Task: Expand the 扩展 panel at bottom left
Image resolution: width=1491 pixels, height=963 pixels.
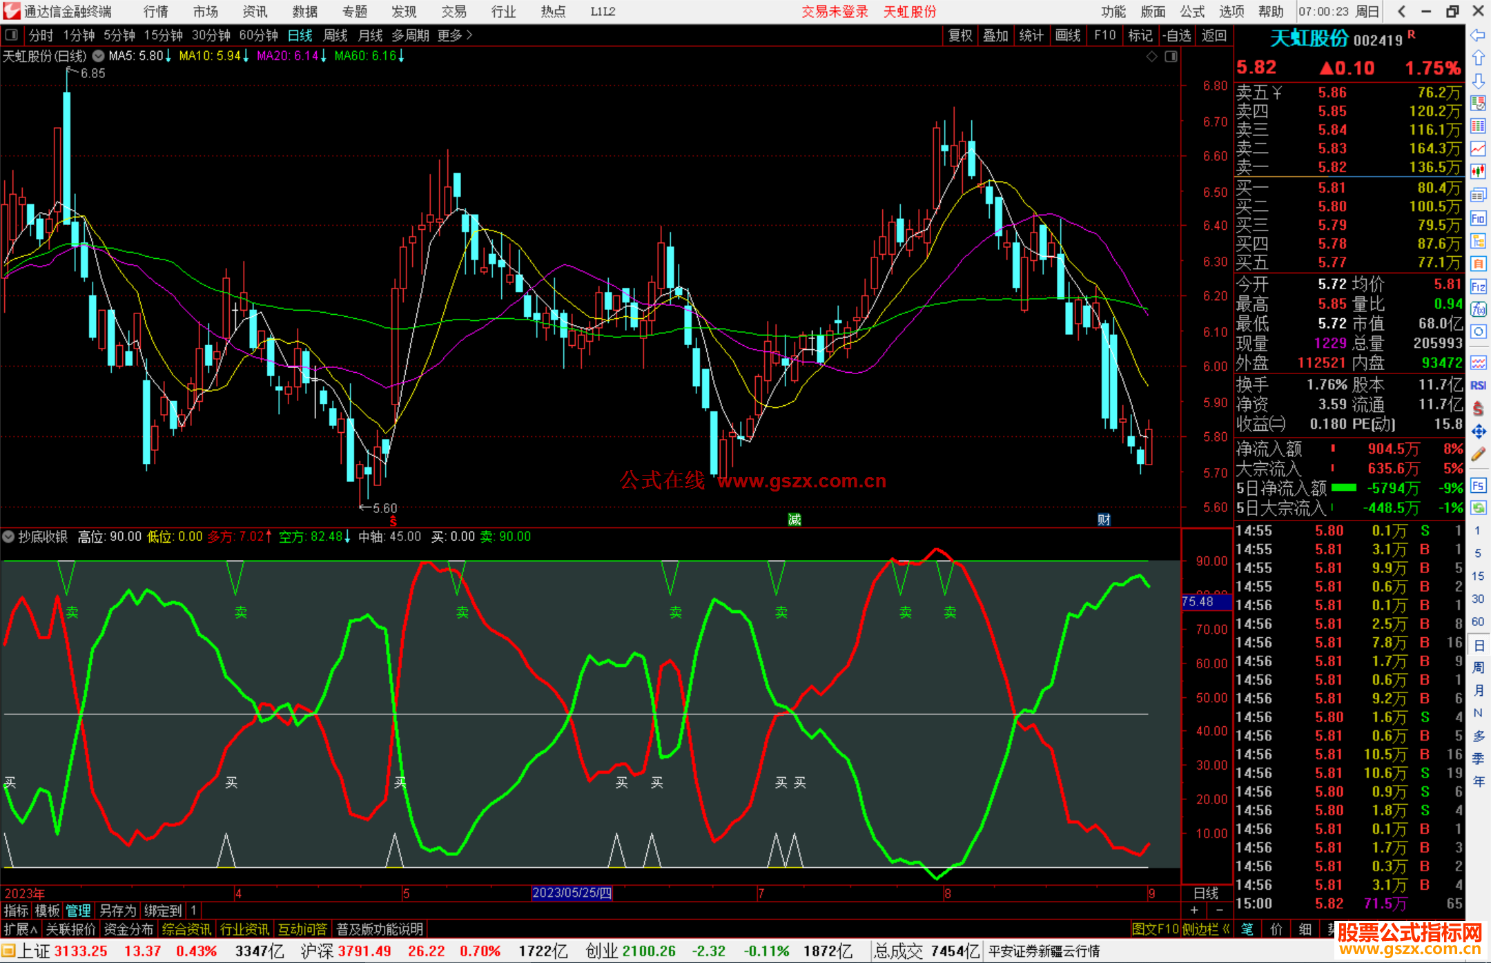Action: pos(20,929)
